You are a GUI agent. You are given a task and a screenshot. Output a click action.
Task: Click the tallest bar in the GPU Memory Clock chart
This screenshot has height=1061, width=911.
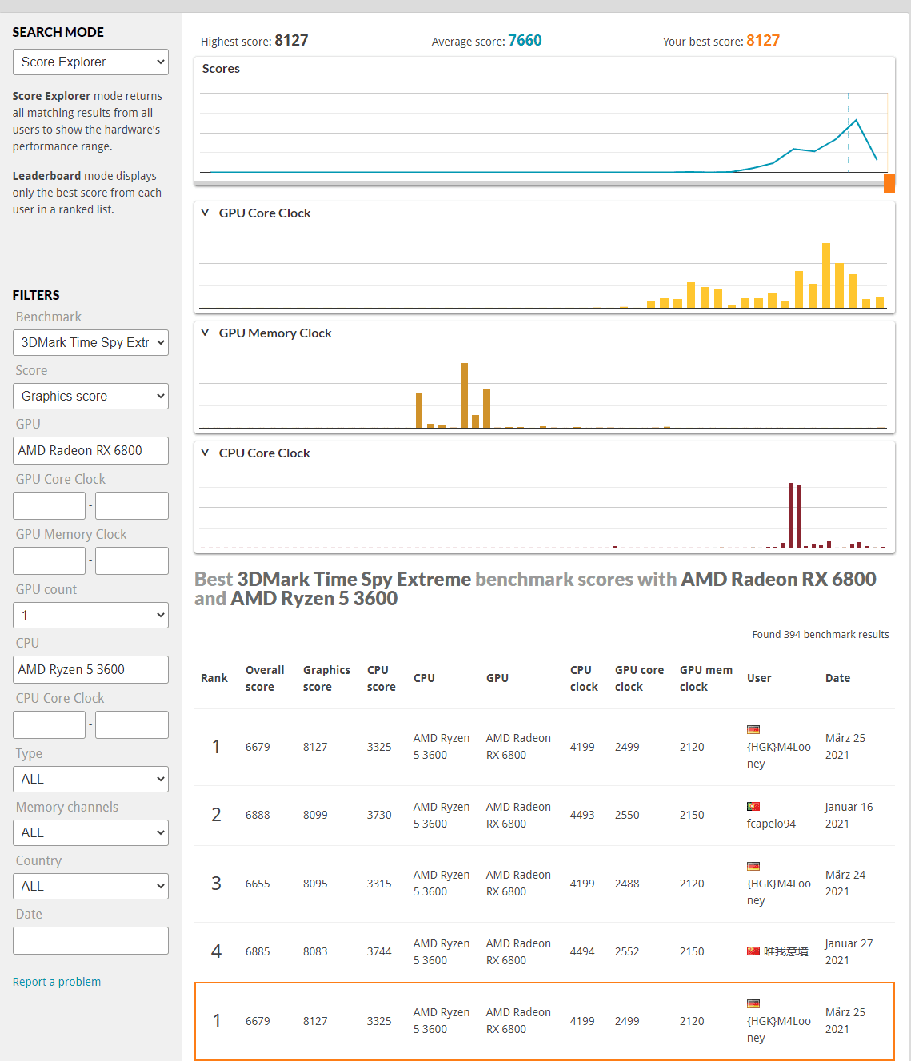click(x=464, y=395)
